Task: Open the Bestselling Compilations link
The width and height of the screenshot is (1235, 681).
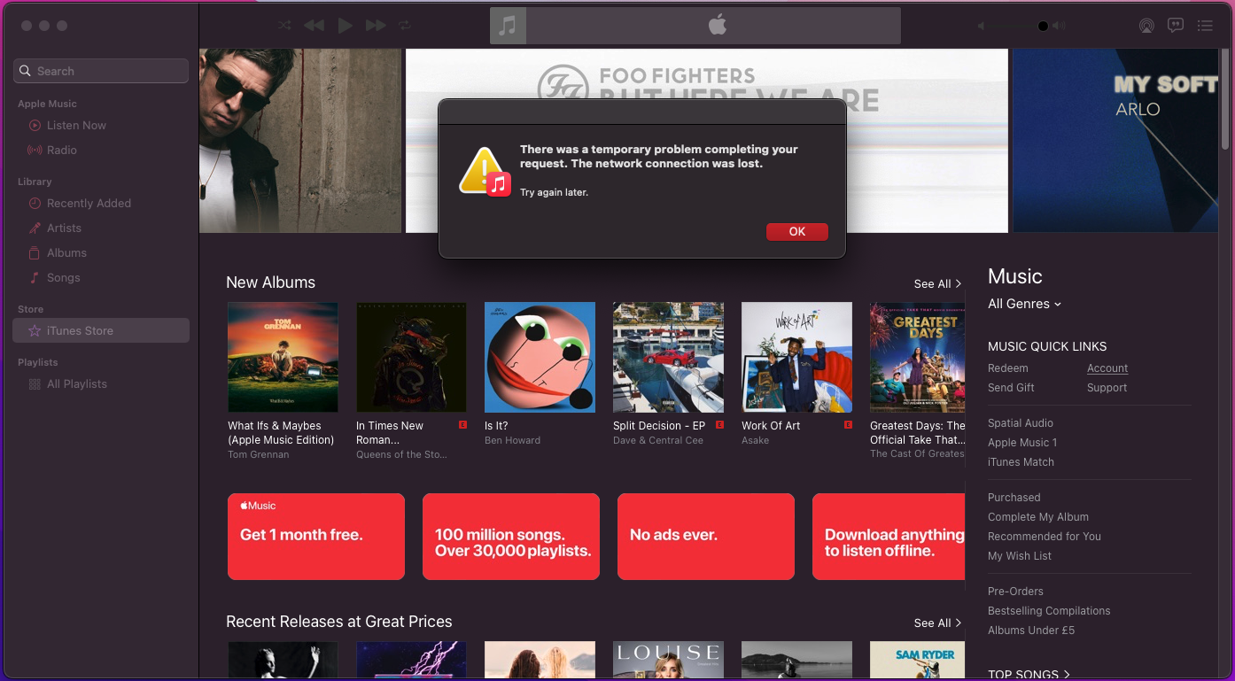Action: click(x=1049, y=611)
